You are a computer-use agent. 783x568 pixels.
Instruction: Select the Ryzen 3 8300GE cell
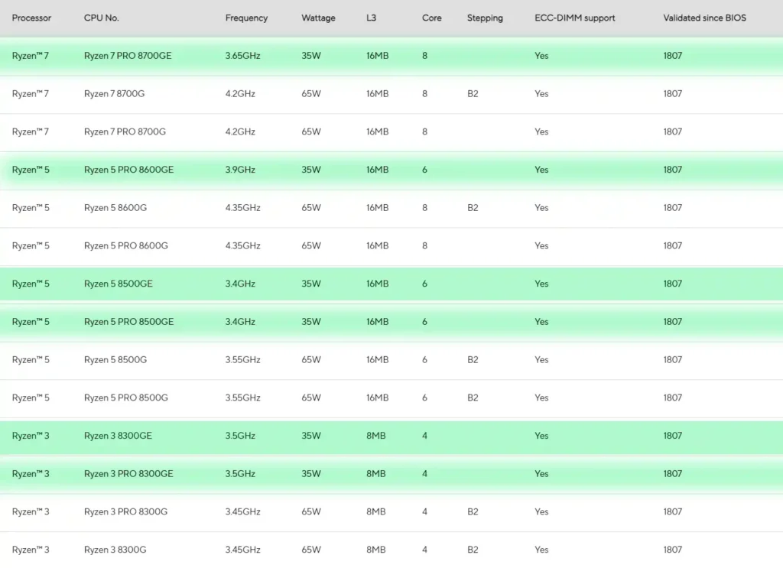point(118,435)
